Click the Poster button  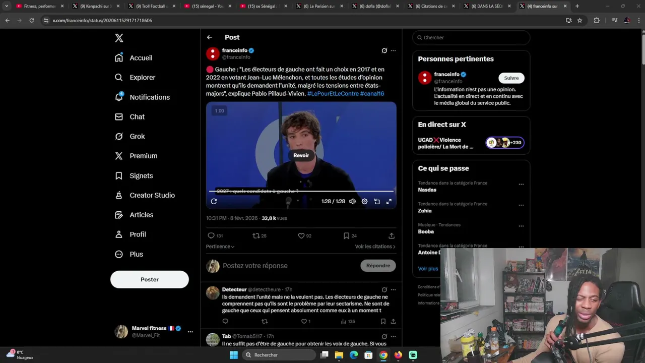[150, 279]
